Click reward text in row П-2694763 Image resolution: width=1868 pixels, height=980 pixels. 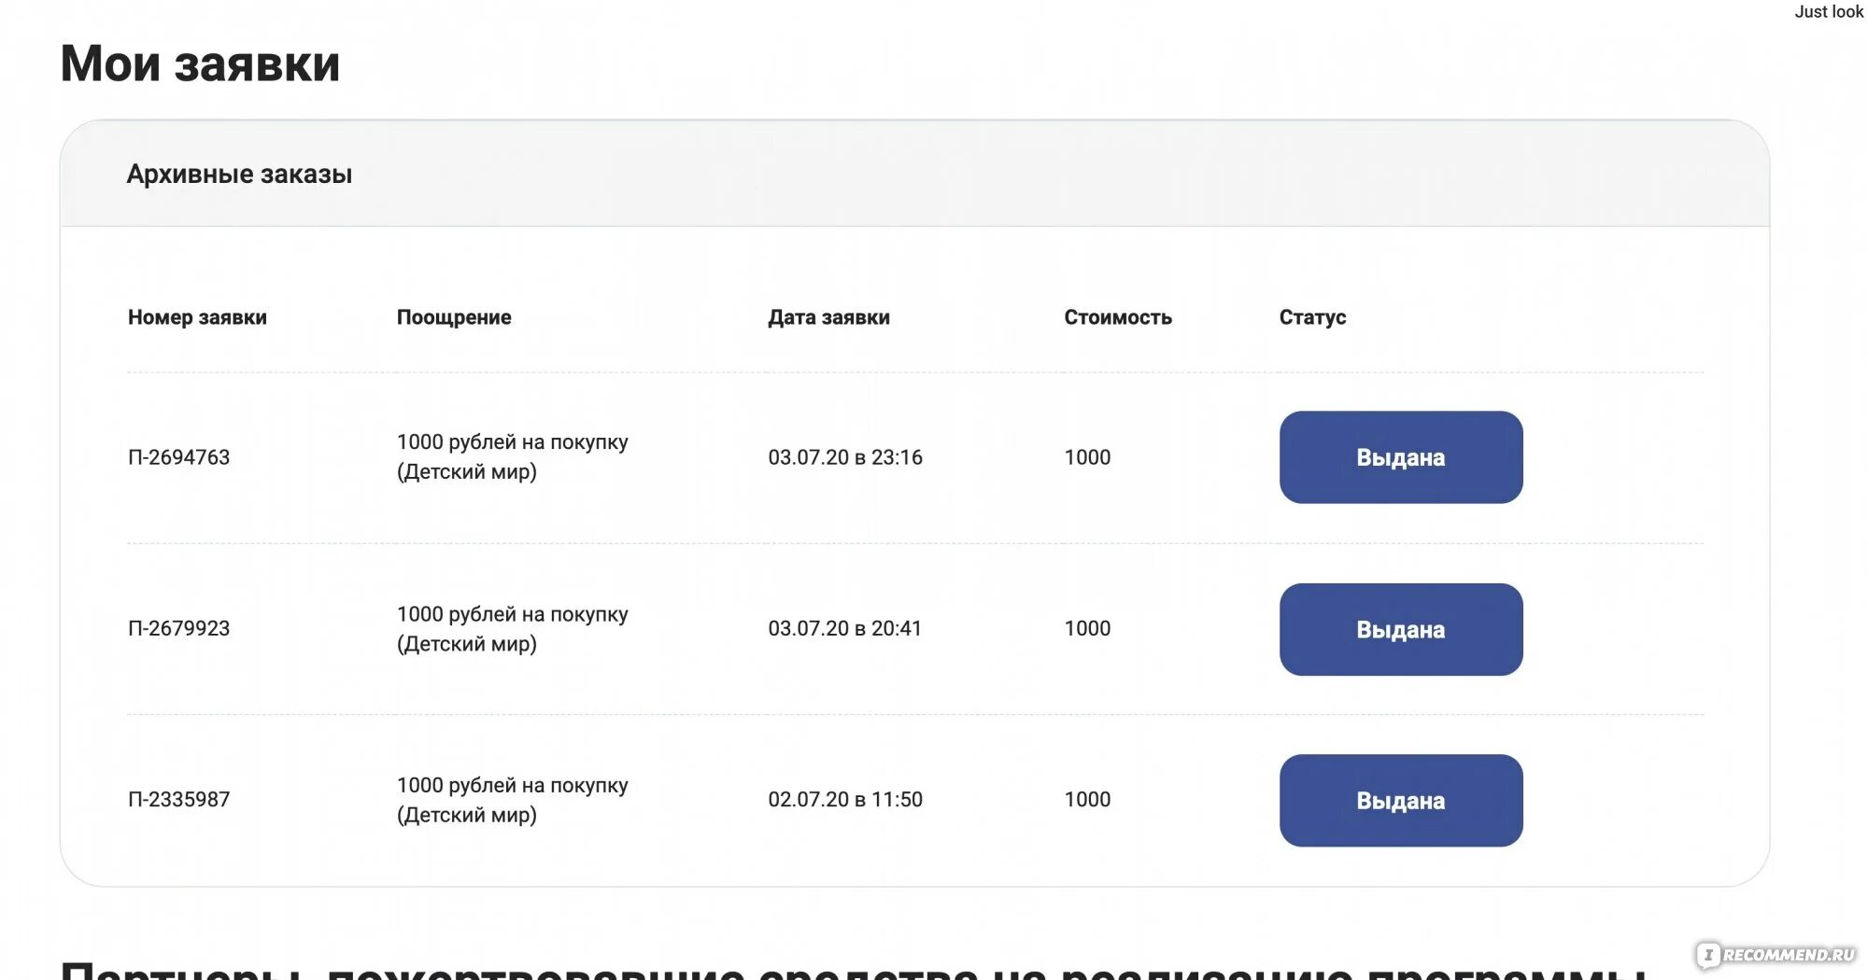click(x=512, y=456)
